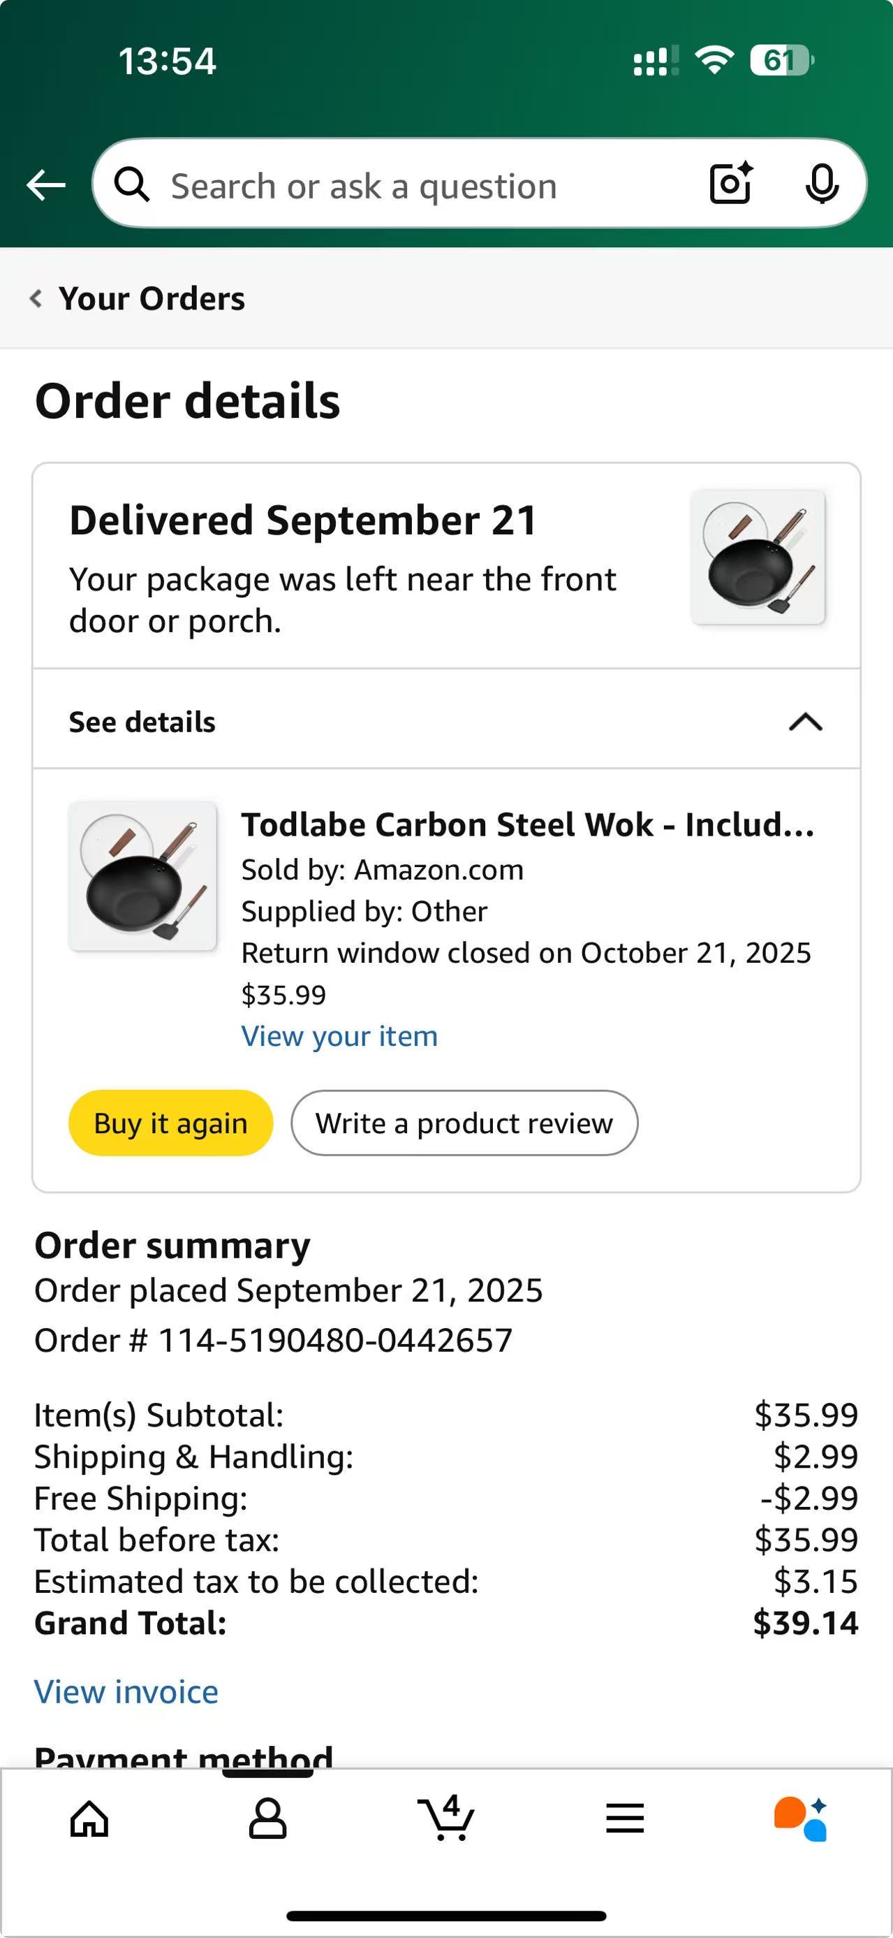Viewport: 893px width, 1938px height.
Task: Tap the Buy it again button
Action: [170, 1123]
